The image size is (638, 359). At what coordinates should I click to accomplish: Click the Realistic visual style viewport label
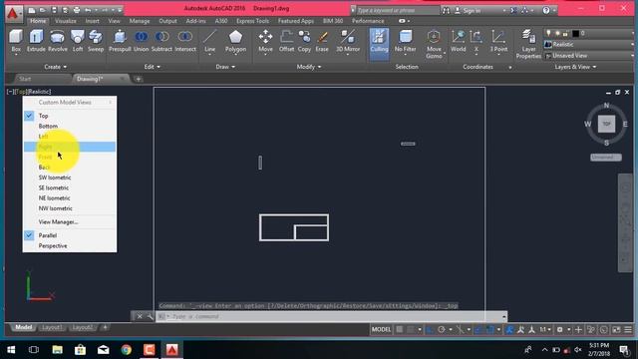(39, 92)
